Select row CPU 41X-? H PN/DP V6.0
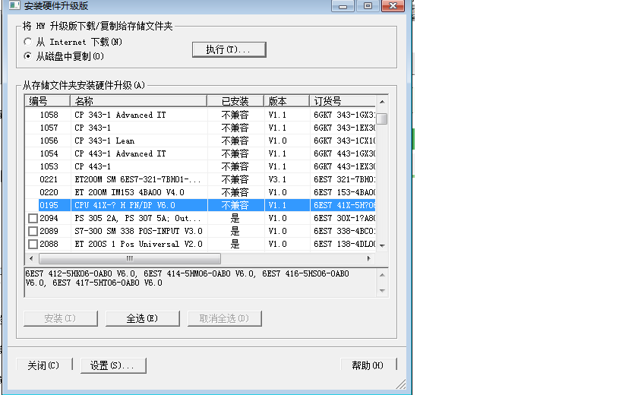The image size is (622, 395). click(200, 205)
